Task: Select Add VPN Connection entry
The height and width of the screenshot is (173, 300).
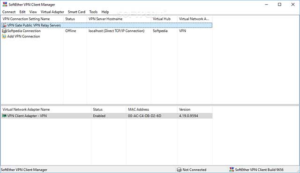Action: (x=23, y=36)
